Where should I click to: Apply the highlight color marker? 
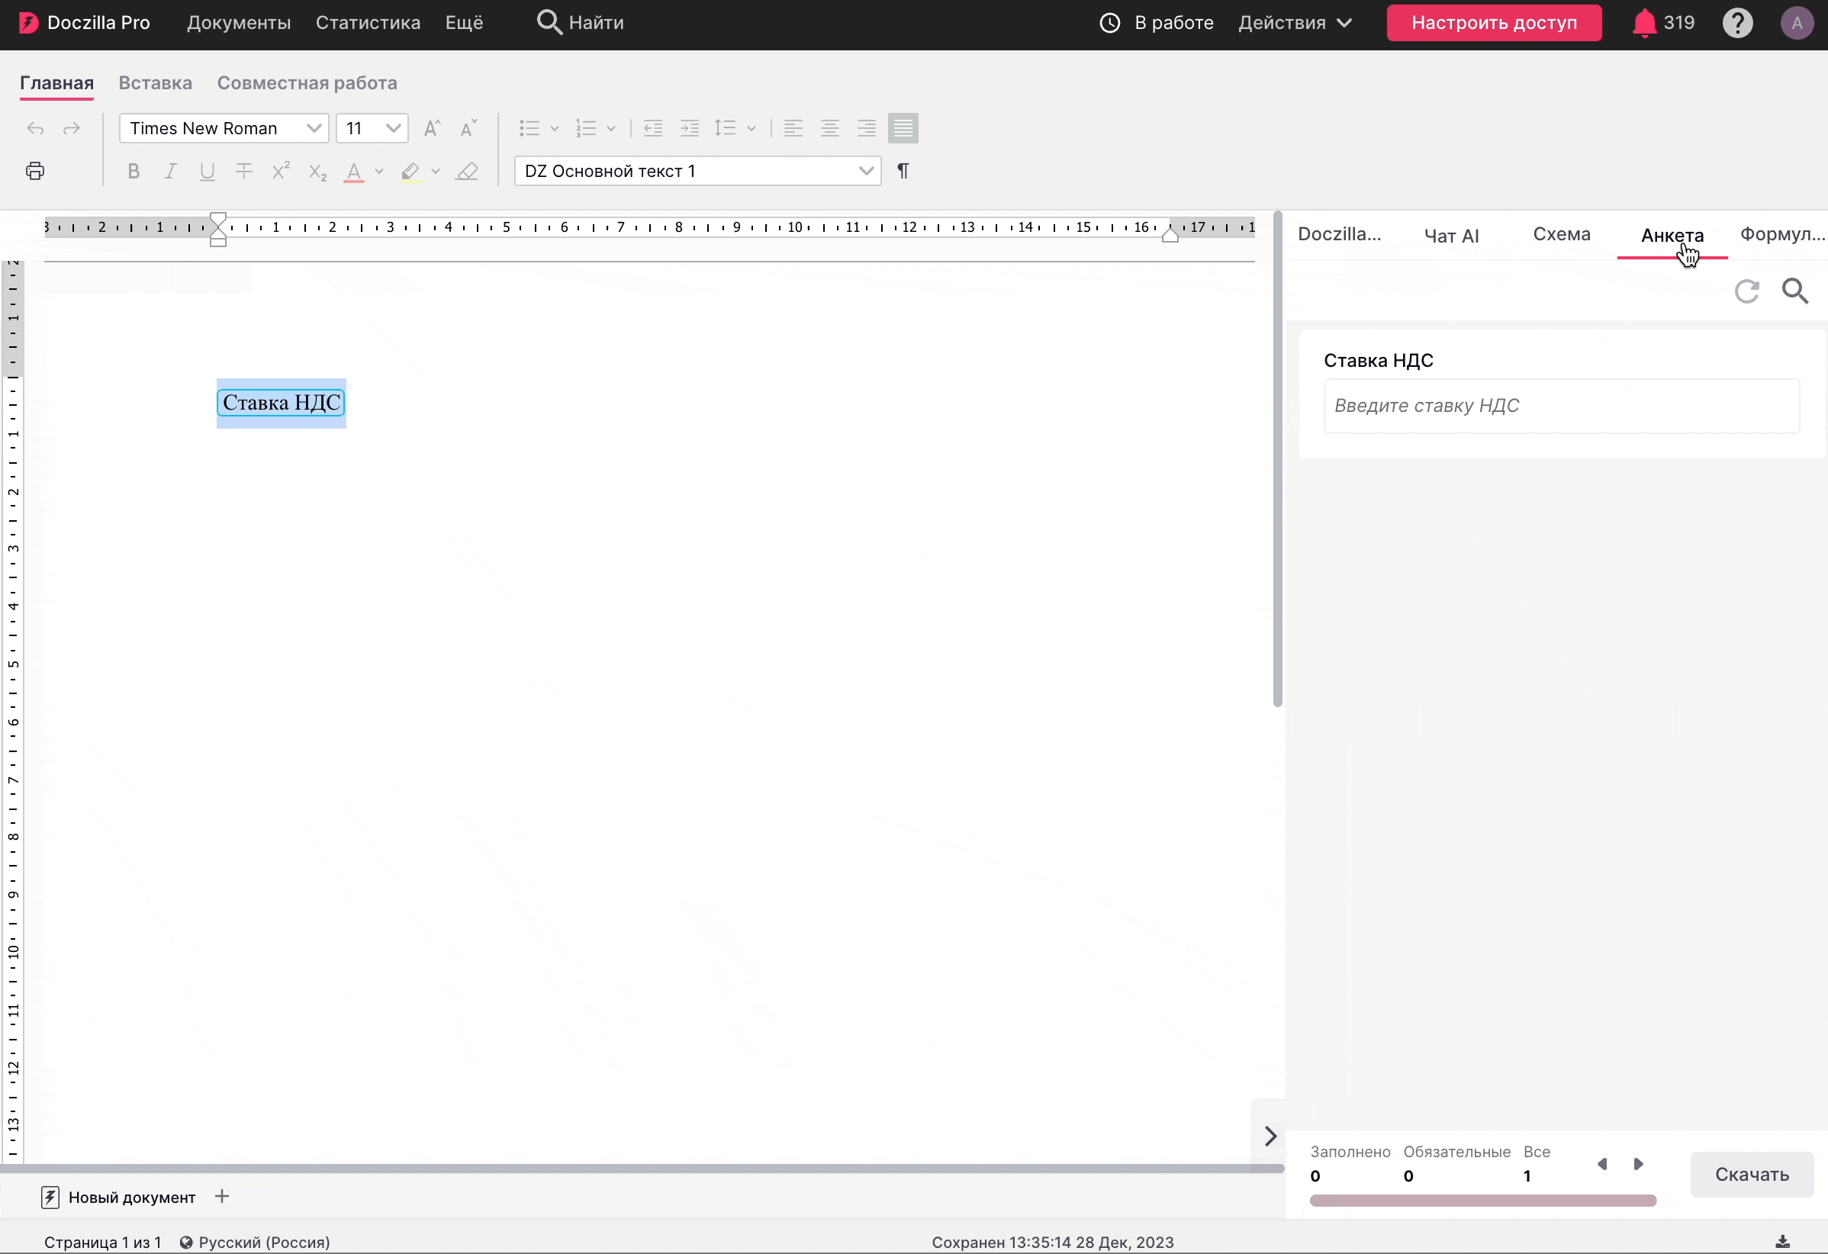(410, 172)
